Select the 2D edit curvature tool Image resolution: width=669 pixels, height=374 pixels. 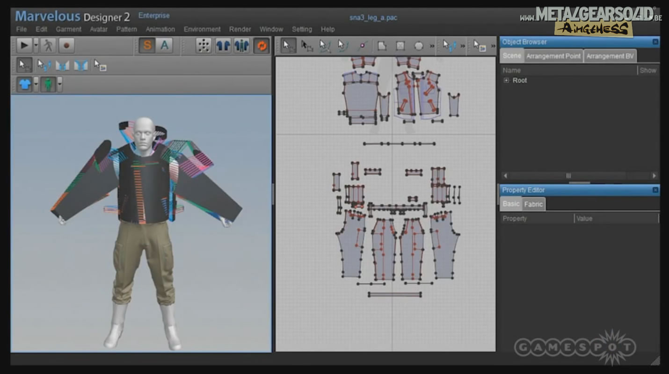(325, 46)
